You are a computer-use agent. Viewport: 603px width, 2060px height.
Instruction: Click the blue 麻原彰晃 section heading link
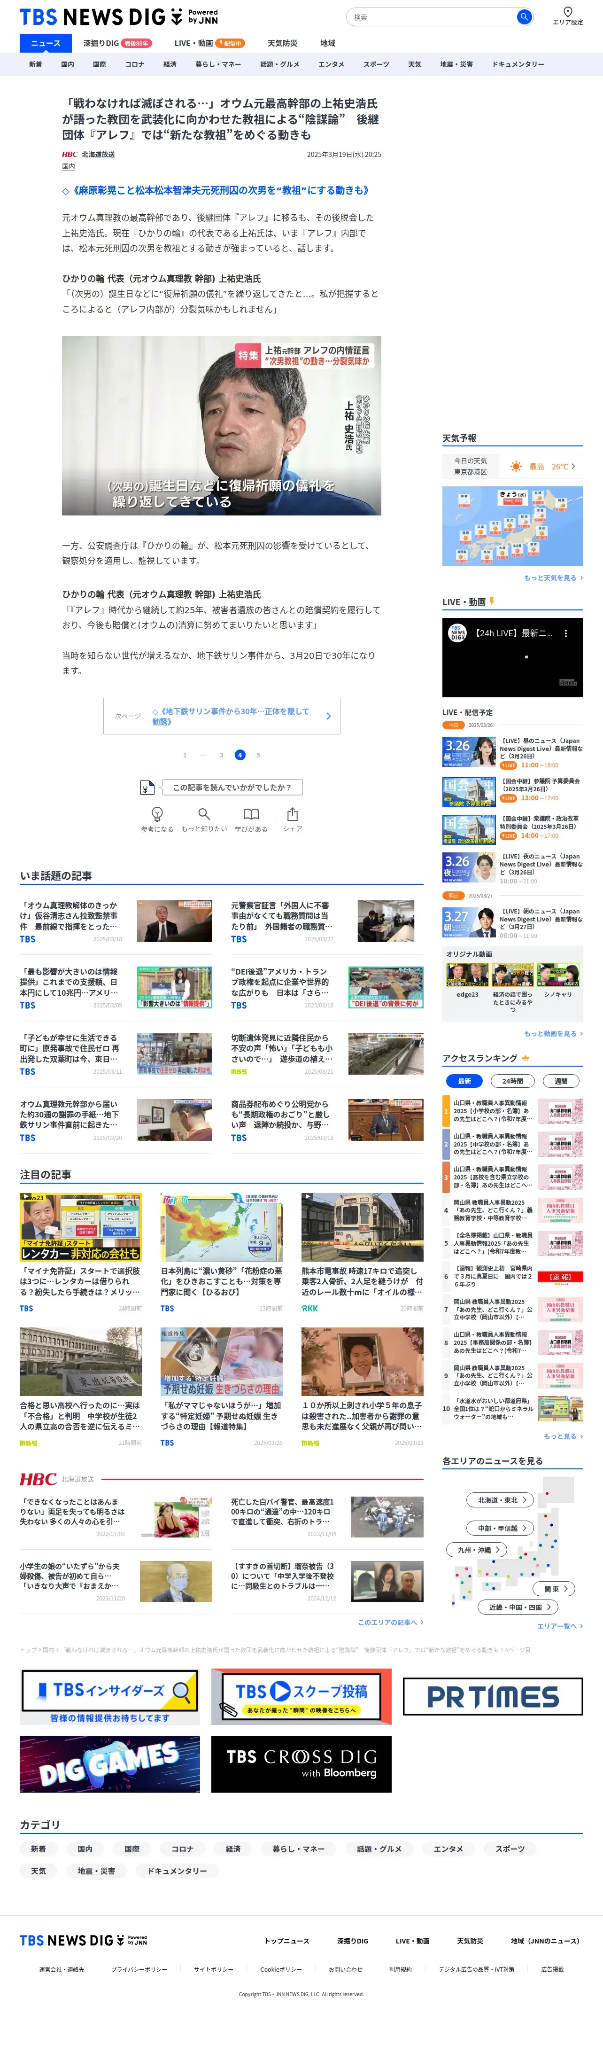(216, 190)
